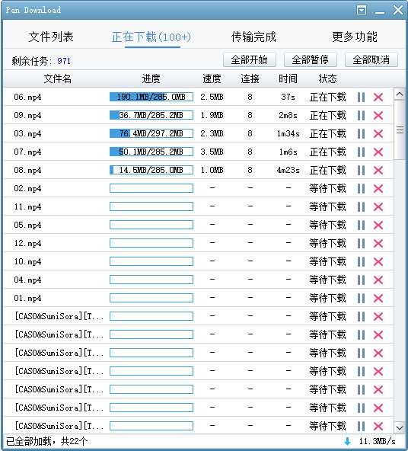408x451 pixels.
Task: Cancel the 07.mp4 download
Action: 378,152
